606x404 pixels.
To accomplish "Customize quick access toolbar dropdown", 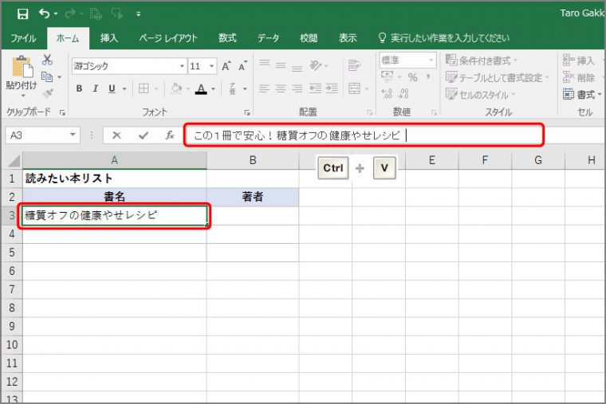I will (x=139, y=14).
